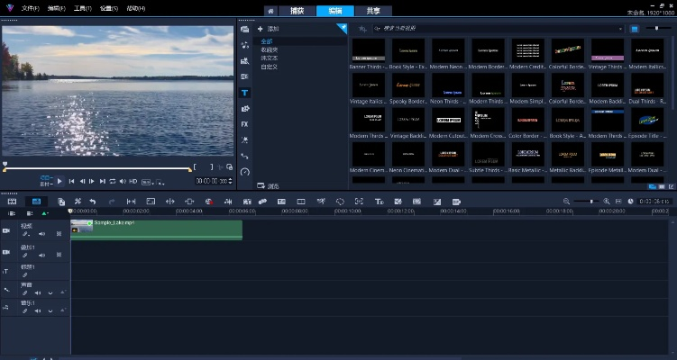Adjust the timeline zoom slider
Image resolution: width=677 pixels, height=360 pixels.
592,202
